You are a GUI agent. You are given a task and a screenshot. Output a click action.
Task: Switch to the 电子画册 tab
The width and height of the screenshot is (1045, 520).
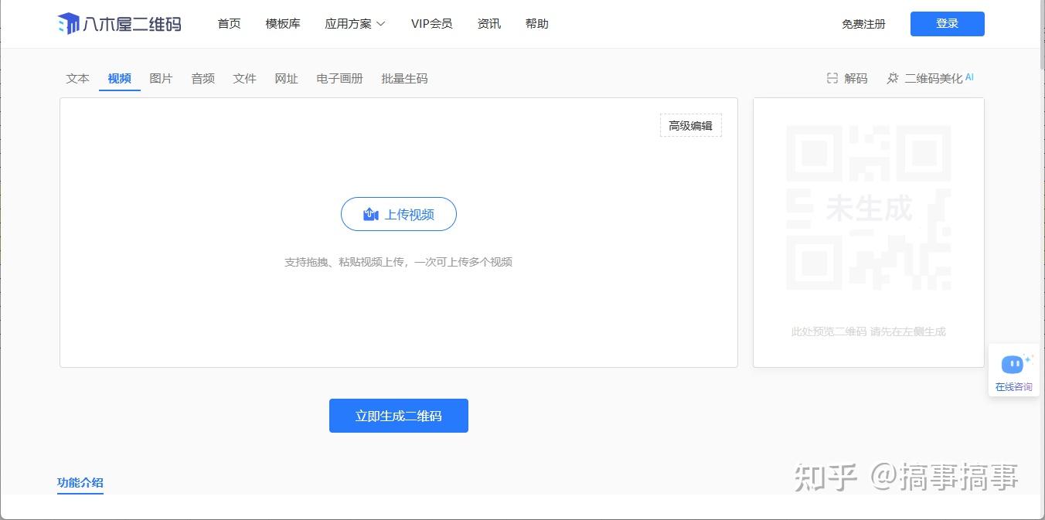340,78
